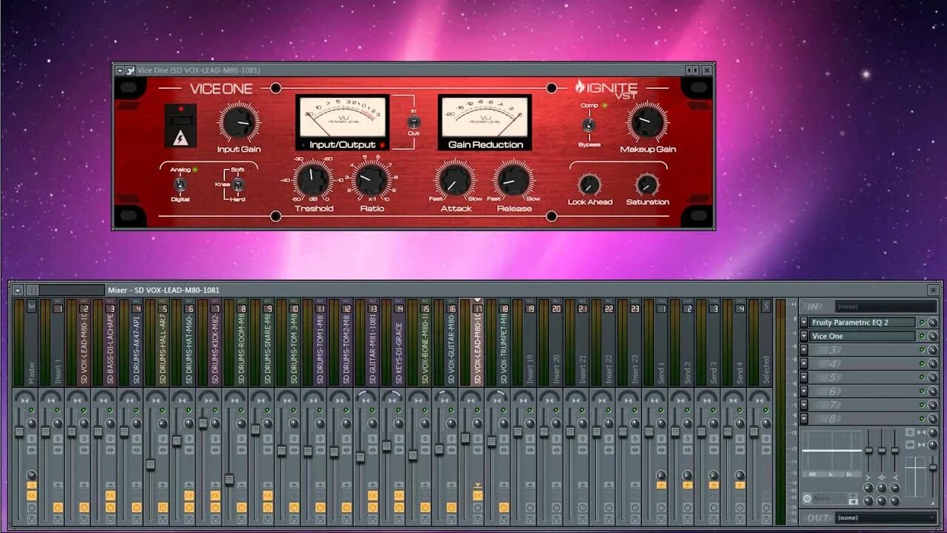Click the Ratio knob on Vice One

[x=371, y=180]
